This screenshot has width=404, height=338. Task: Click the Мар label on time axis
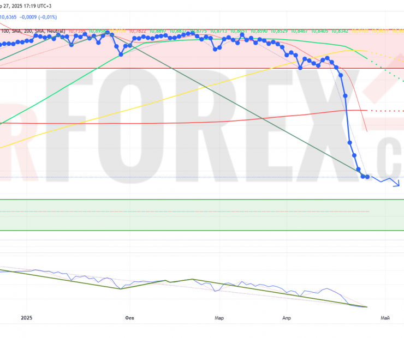point(219,318)
